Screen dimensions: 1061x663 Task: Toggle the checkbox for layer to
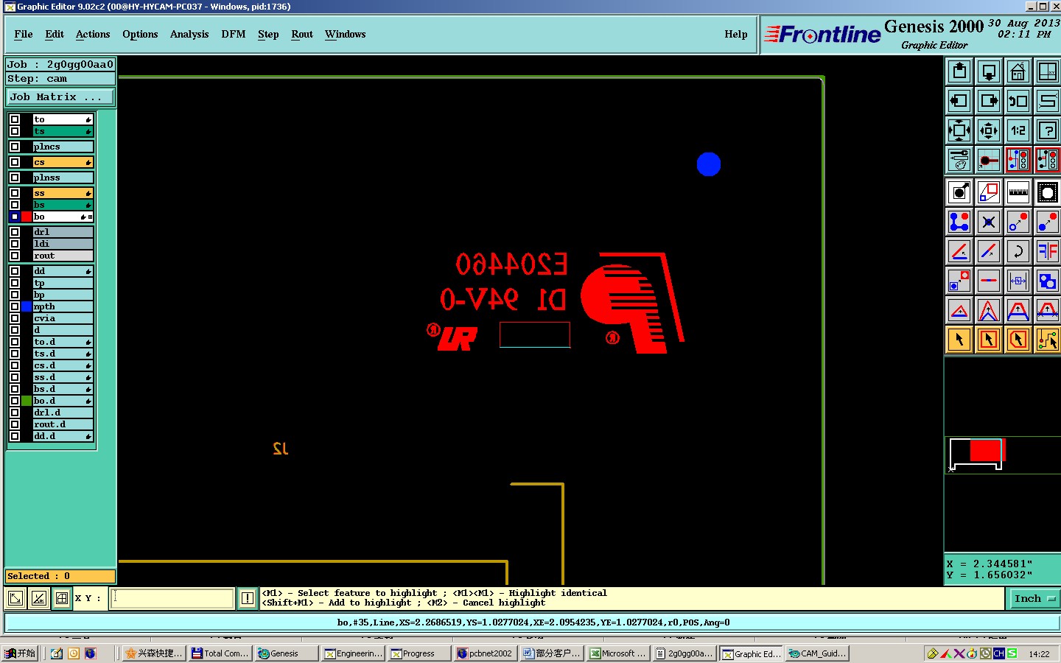point(15,119)
